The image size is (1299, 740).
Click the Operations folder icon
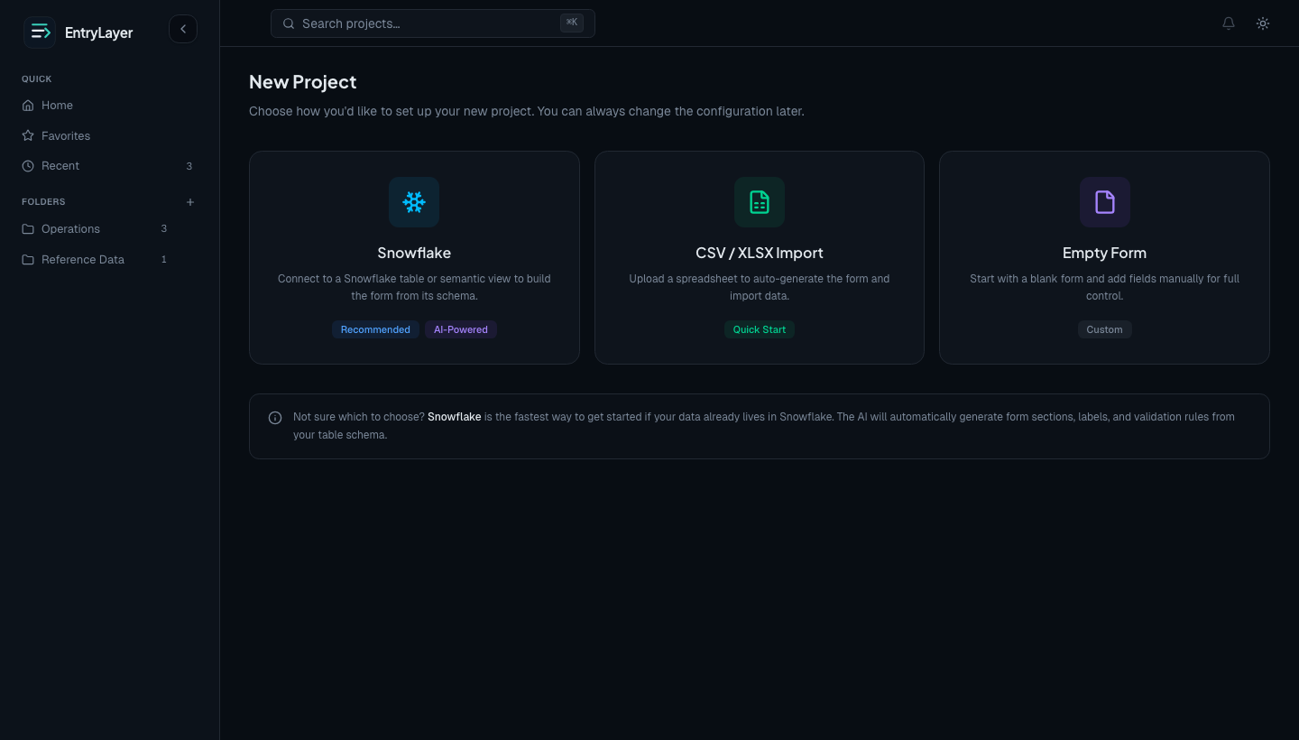point(28,229)
